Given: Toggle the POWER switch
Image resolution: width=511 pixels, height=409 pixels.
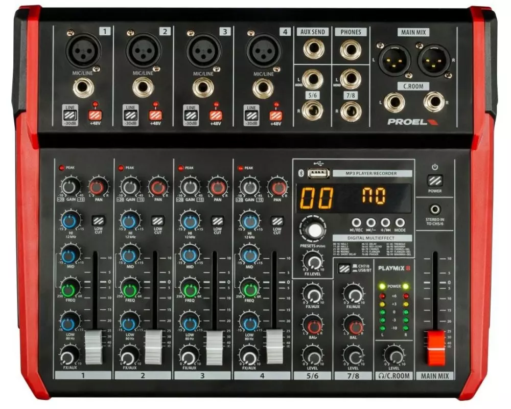Looking at the screenshot, I should coord(435,180).
